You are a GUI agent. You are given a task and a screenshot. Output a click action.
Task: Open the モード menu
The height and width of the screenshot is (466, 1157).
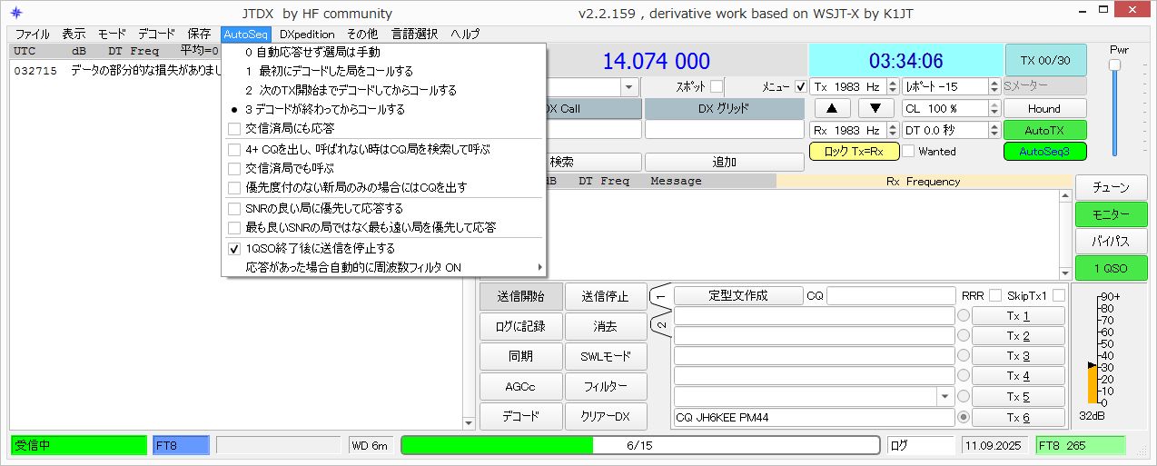pyautogui.click(x=112, y=34)
